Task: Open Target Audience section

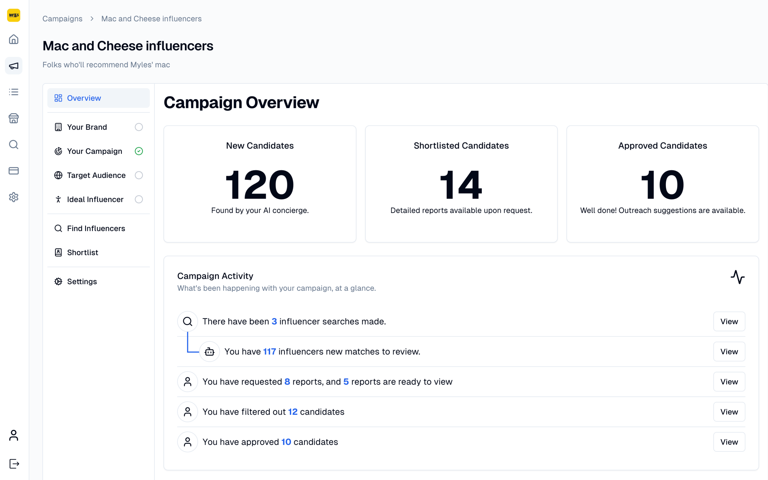Action: point(98,175)
